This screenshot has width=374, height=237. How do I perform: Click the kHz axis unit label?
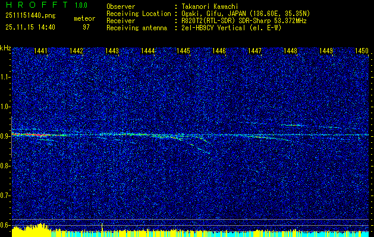coord(5,48)
